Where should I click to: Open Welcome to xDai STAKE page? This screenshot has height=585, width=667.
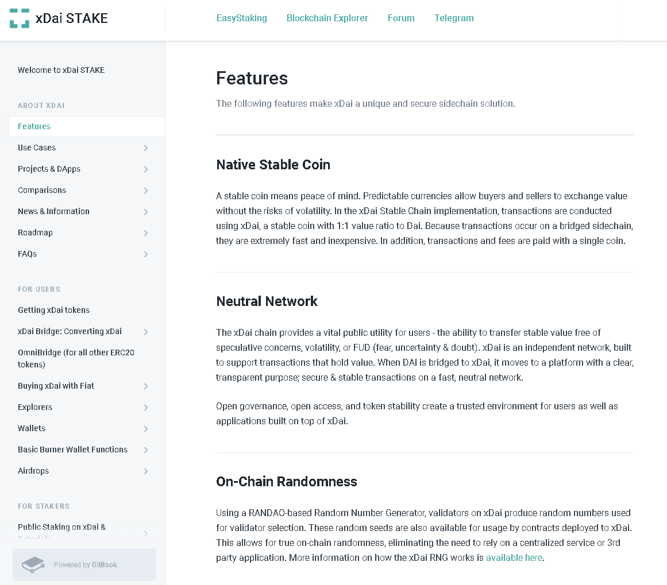pyautogui.click(x=61, y=70)
